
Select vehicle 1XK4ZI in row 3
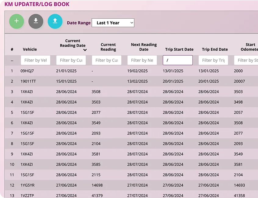(27, 92)
